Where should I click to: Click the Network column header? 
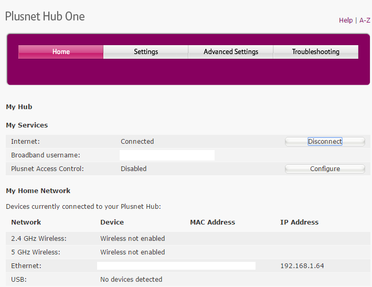tap(26, 222)
